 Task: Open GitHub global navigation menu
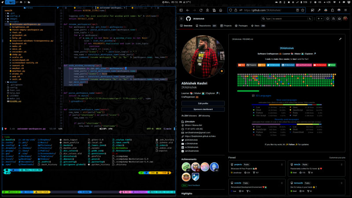181,18
